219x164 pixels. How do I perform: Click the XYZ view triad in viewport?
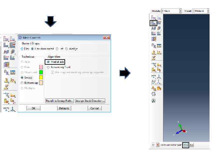(180, 128)
